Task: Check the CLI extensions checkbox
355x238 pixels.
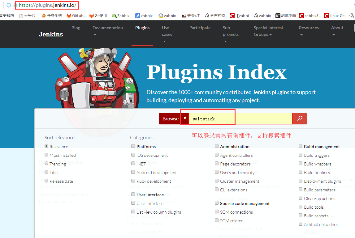Action: pyautogui.click(x=217, y=189)
